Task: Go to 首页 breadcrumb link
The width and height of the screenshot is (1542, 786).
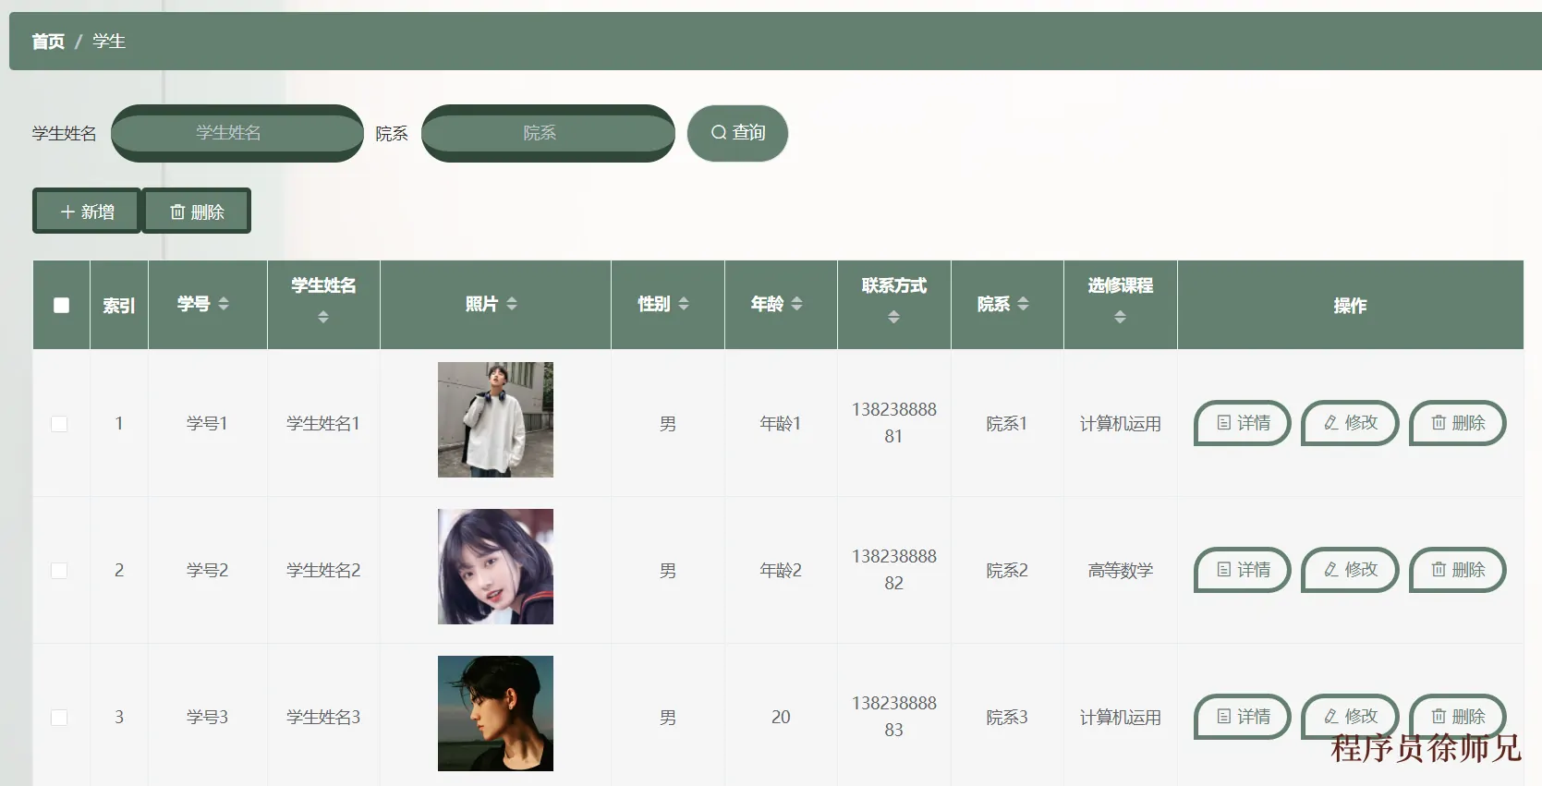Action: click(x=48, y=42)
